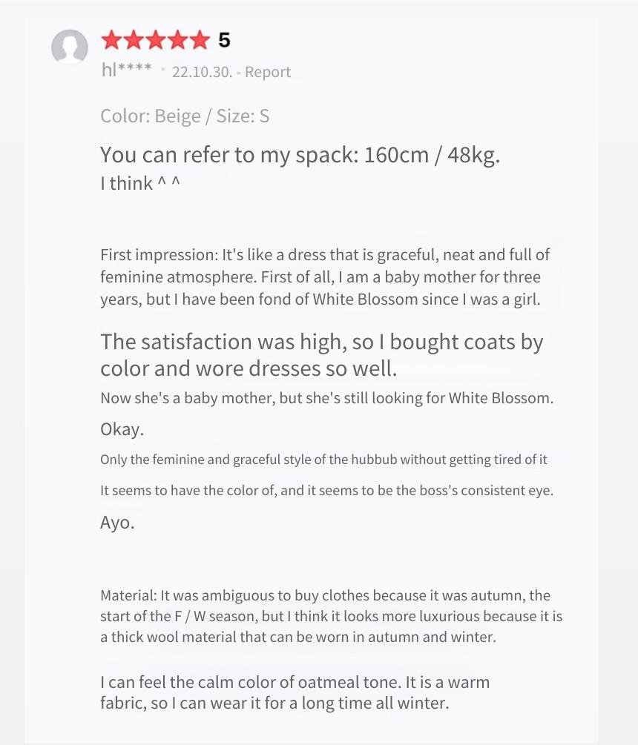Click the reviewer's gray avatar icon

70,47
